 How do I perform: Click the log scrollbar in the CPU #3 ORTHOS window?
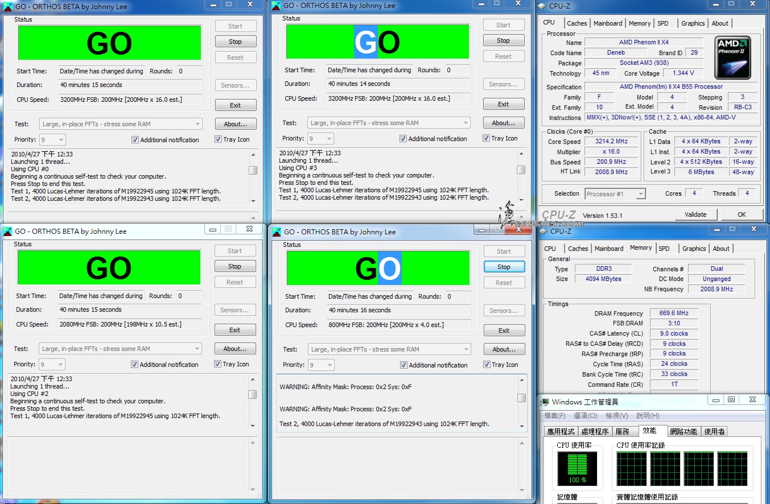point(521,177)
